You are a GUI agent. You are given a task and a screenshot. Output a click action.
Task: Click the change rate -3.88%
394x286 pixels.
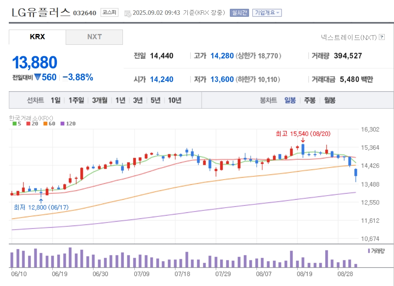tap(78, 77)
